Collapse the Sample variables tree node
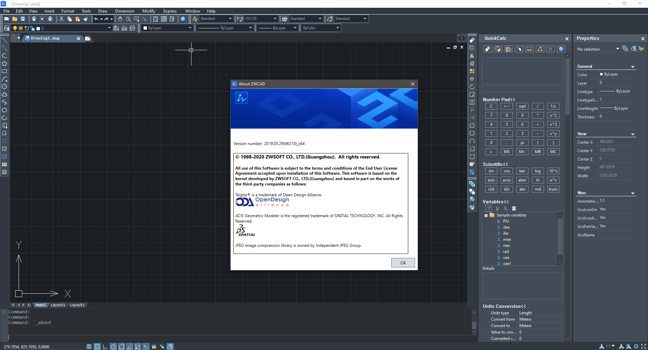Viewport: 648px width, 350px height. [x=486, y=215]
